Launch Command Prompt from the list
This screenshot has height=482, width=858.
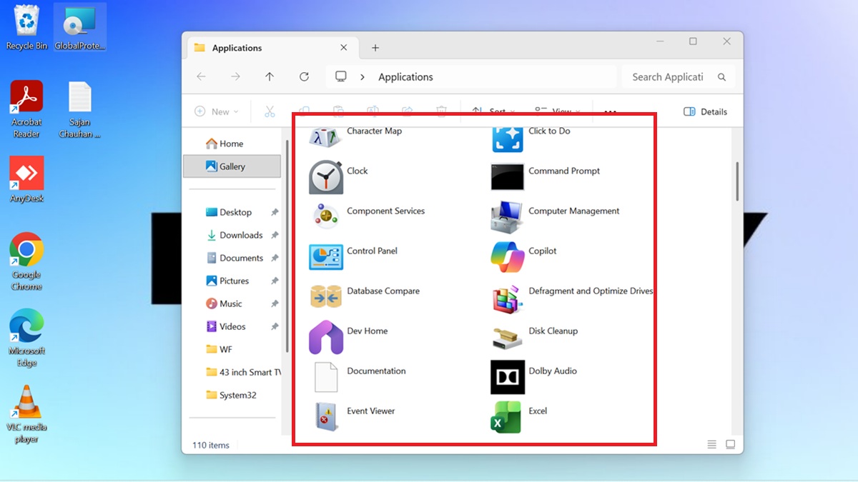[x=508, y=177]
